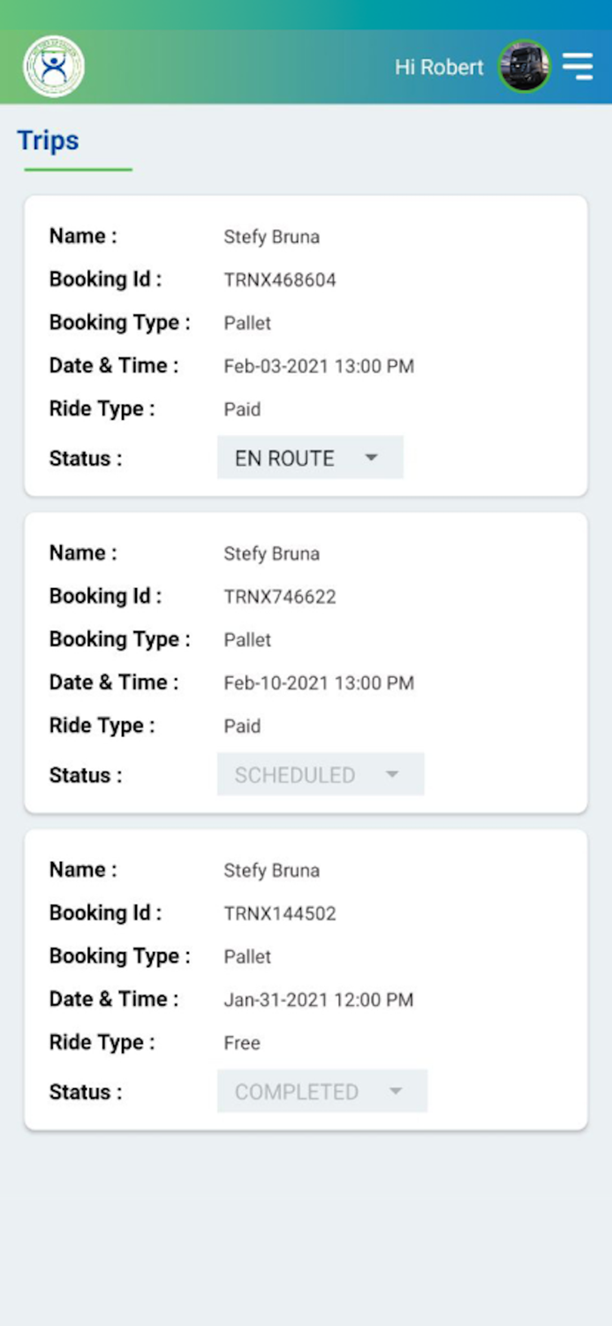Select the circular emblem inside the logo
This screenshot has width=612, height=1326.
[x=52, y=65]
